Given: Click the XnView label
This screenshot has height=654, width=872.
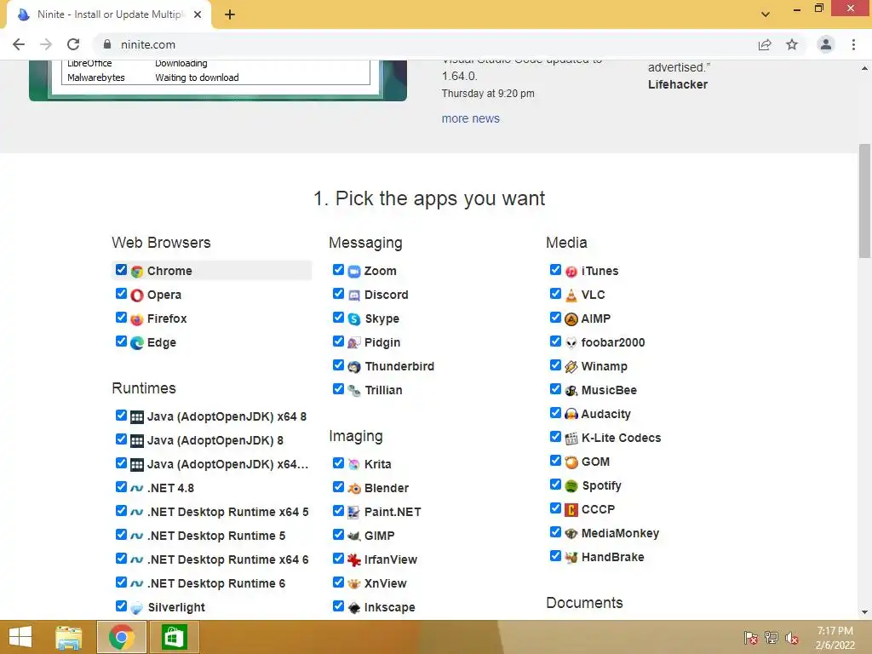Looking at the screenshot, I should click(x=386, y=583).
